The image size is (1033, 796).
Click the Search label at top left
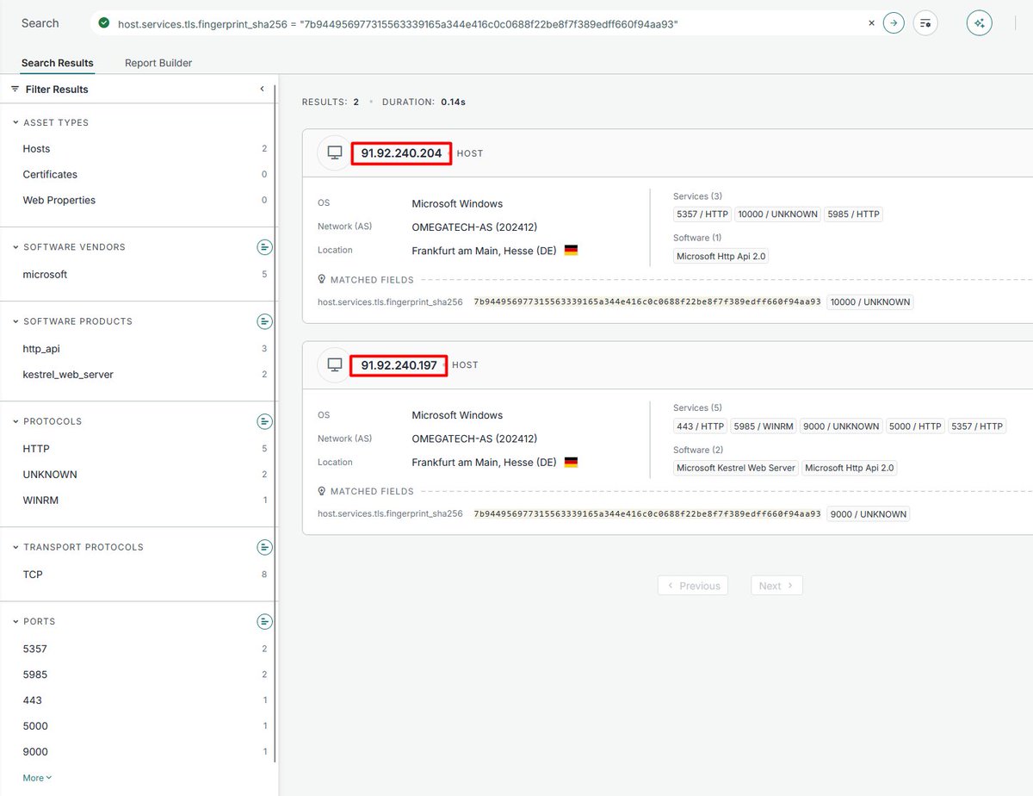pos(40,23)
